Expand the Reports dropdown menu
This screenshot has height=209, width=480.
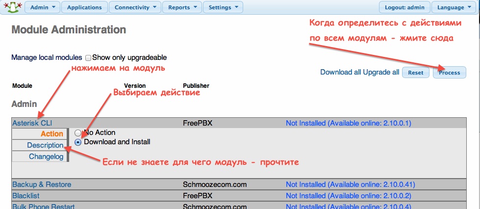click(x=182, y=7)
